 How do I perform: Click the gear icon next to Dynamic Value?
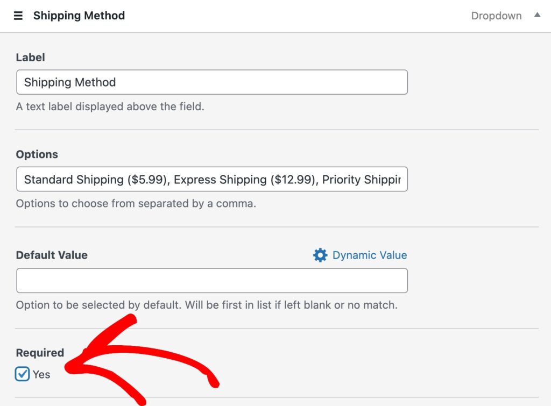click(320, 255)
